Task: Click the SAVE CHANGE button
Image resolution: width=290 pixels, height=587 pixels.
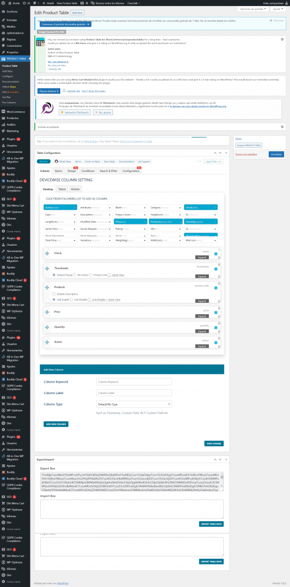Action: 215,444
